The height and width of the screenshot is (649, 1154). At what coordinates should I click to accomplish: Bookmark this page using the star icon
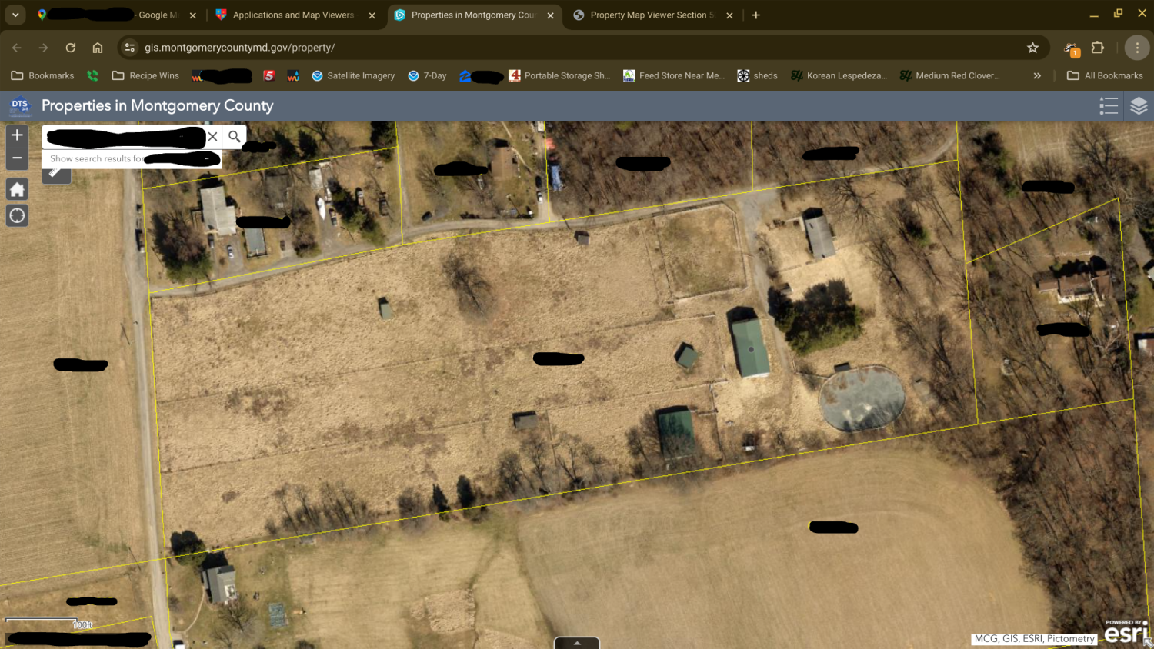pyautogui.click(x=1033, y=47)
